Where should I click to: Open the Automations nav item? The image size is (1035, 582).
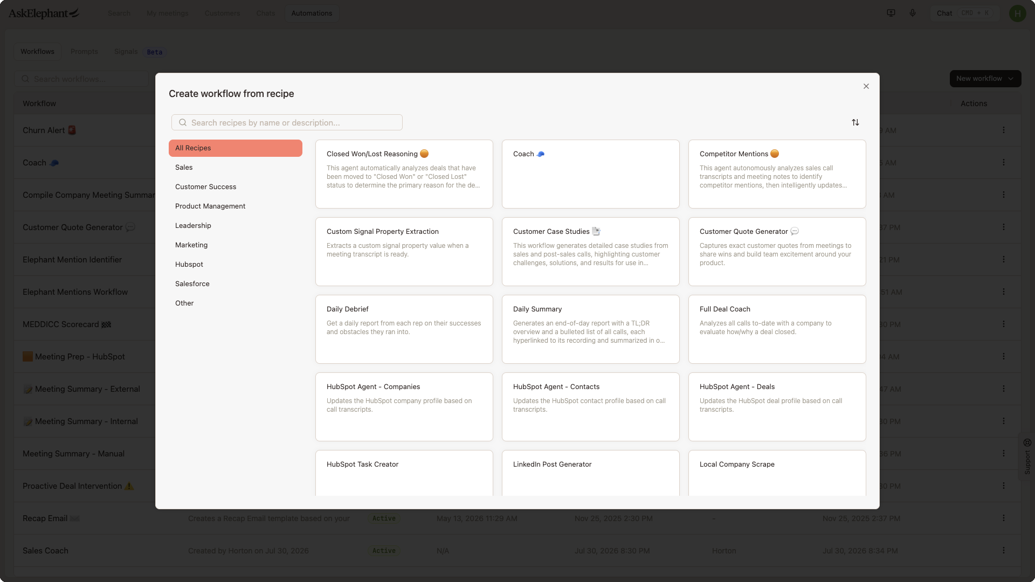click(312, 13)
